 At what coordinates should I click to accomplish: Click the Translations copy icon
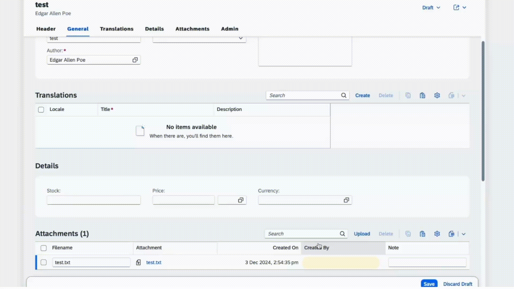[408, 96]
